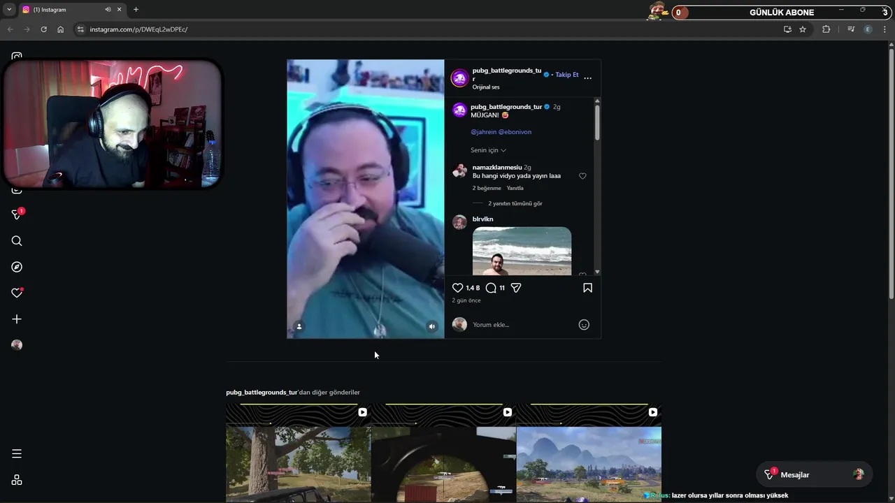Open the 'Orijinal ses' audio link
Image resolution: width=895 pixels, height=503 pixels.
click(486, 87)
